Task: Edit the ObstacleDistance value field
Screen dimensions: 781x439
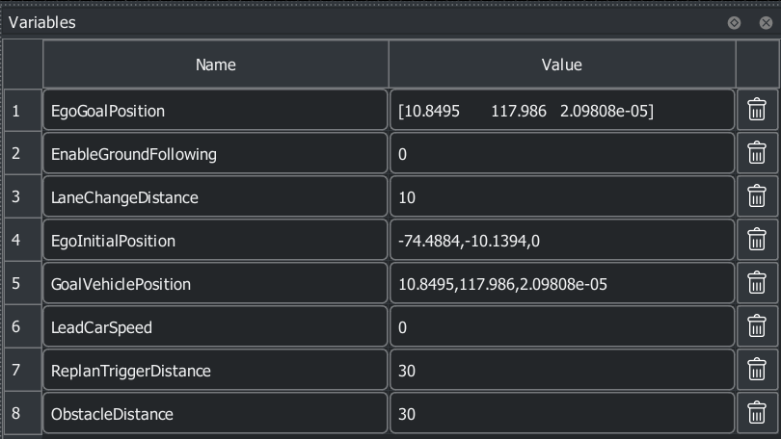Action: tap(562, 414)
